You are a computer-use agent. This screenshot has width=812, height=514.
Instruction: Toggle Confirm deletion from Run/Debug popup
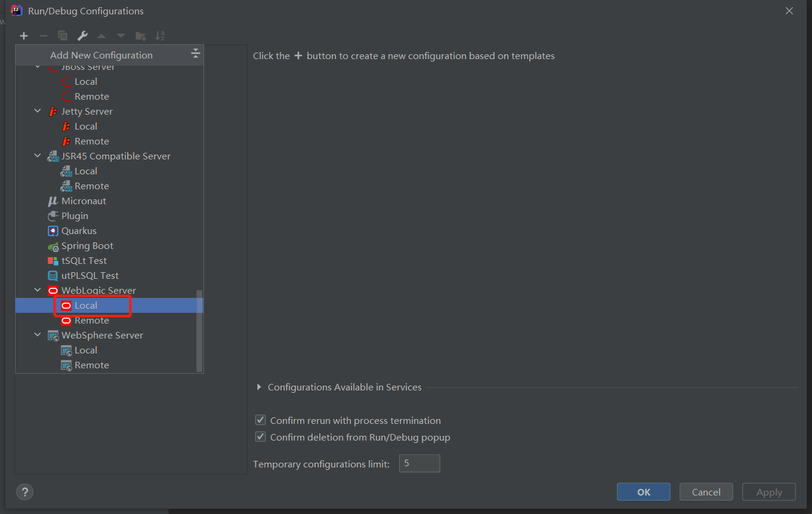point(260,437)
